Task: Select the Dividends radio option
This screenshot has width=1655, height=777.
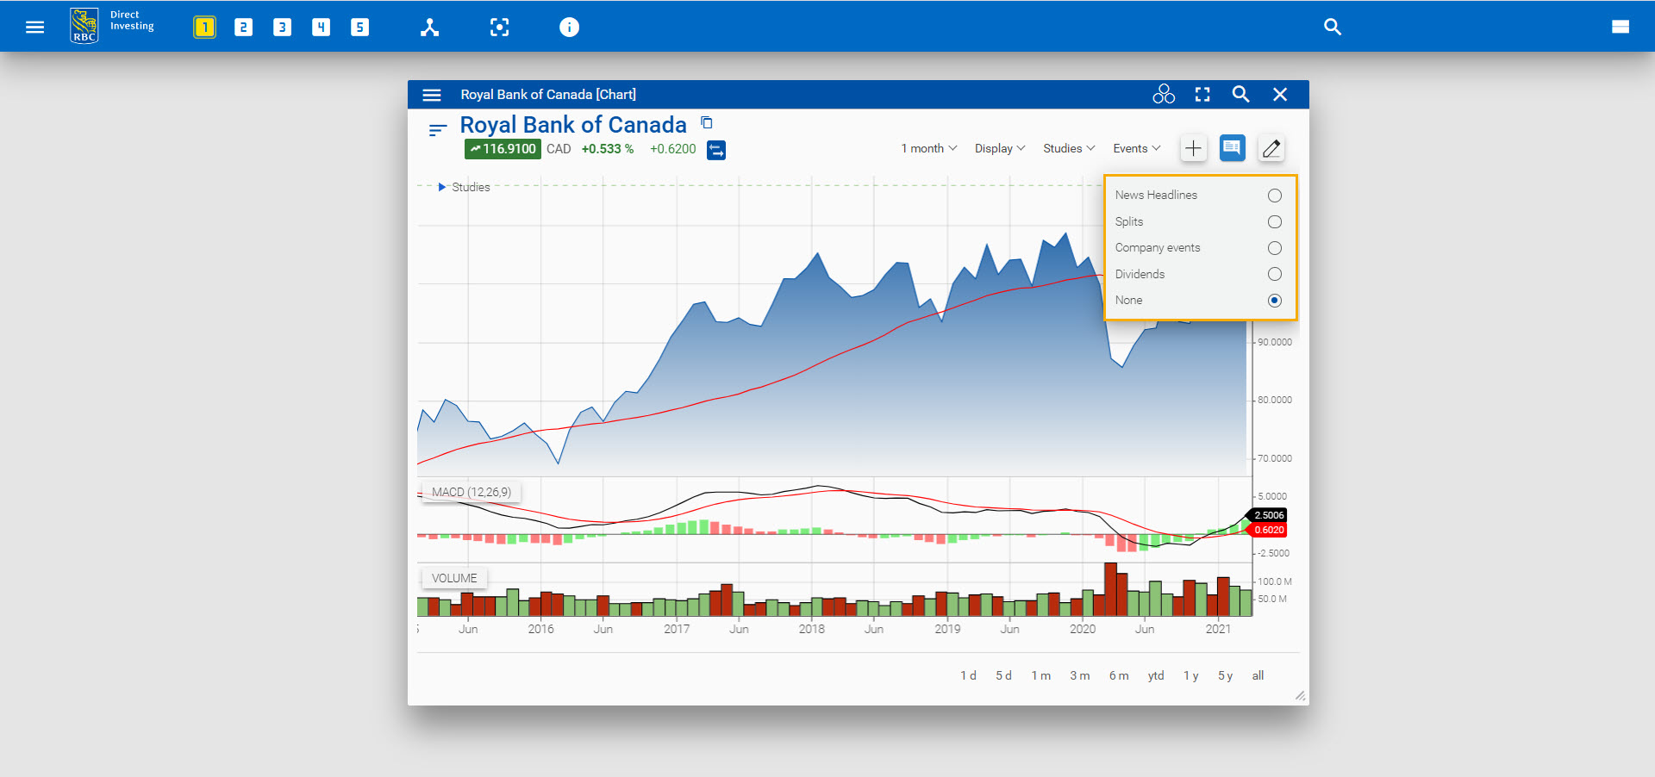Action: (x=1274, y=274)
